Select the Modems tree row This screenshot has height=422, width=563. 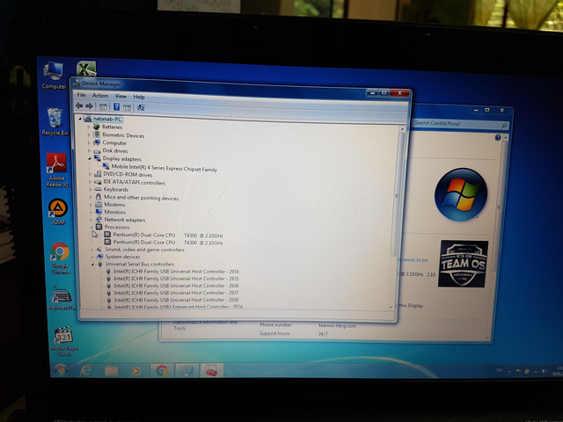click(110, 204)
